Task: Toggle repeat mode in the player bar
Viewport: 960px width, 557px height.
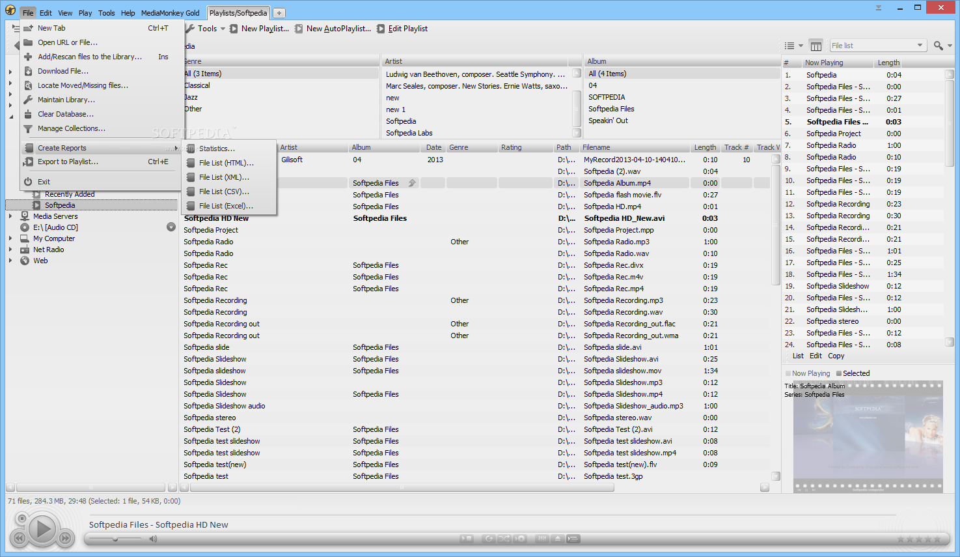Action: (x=489, y=539)
